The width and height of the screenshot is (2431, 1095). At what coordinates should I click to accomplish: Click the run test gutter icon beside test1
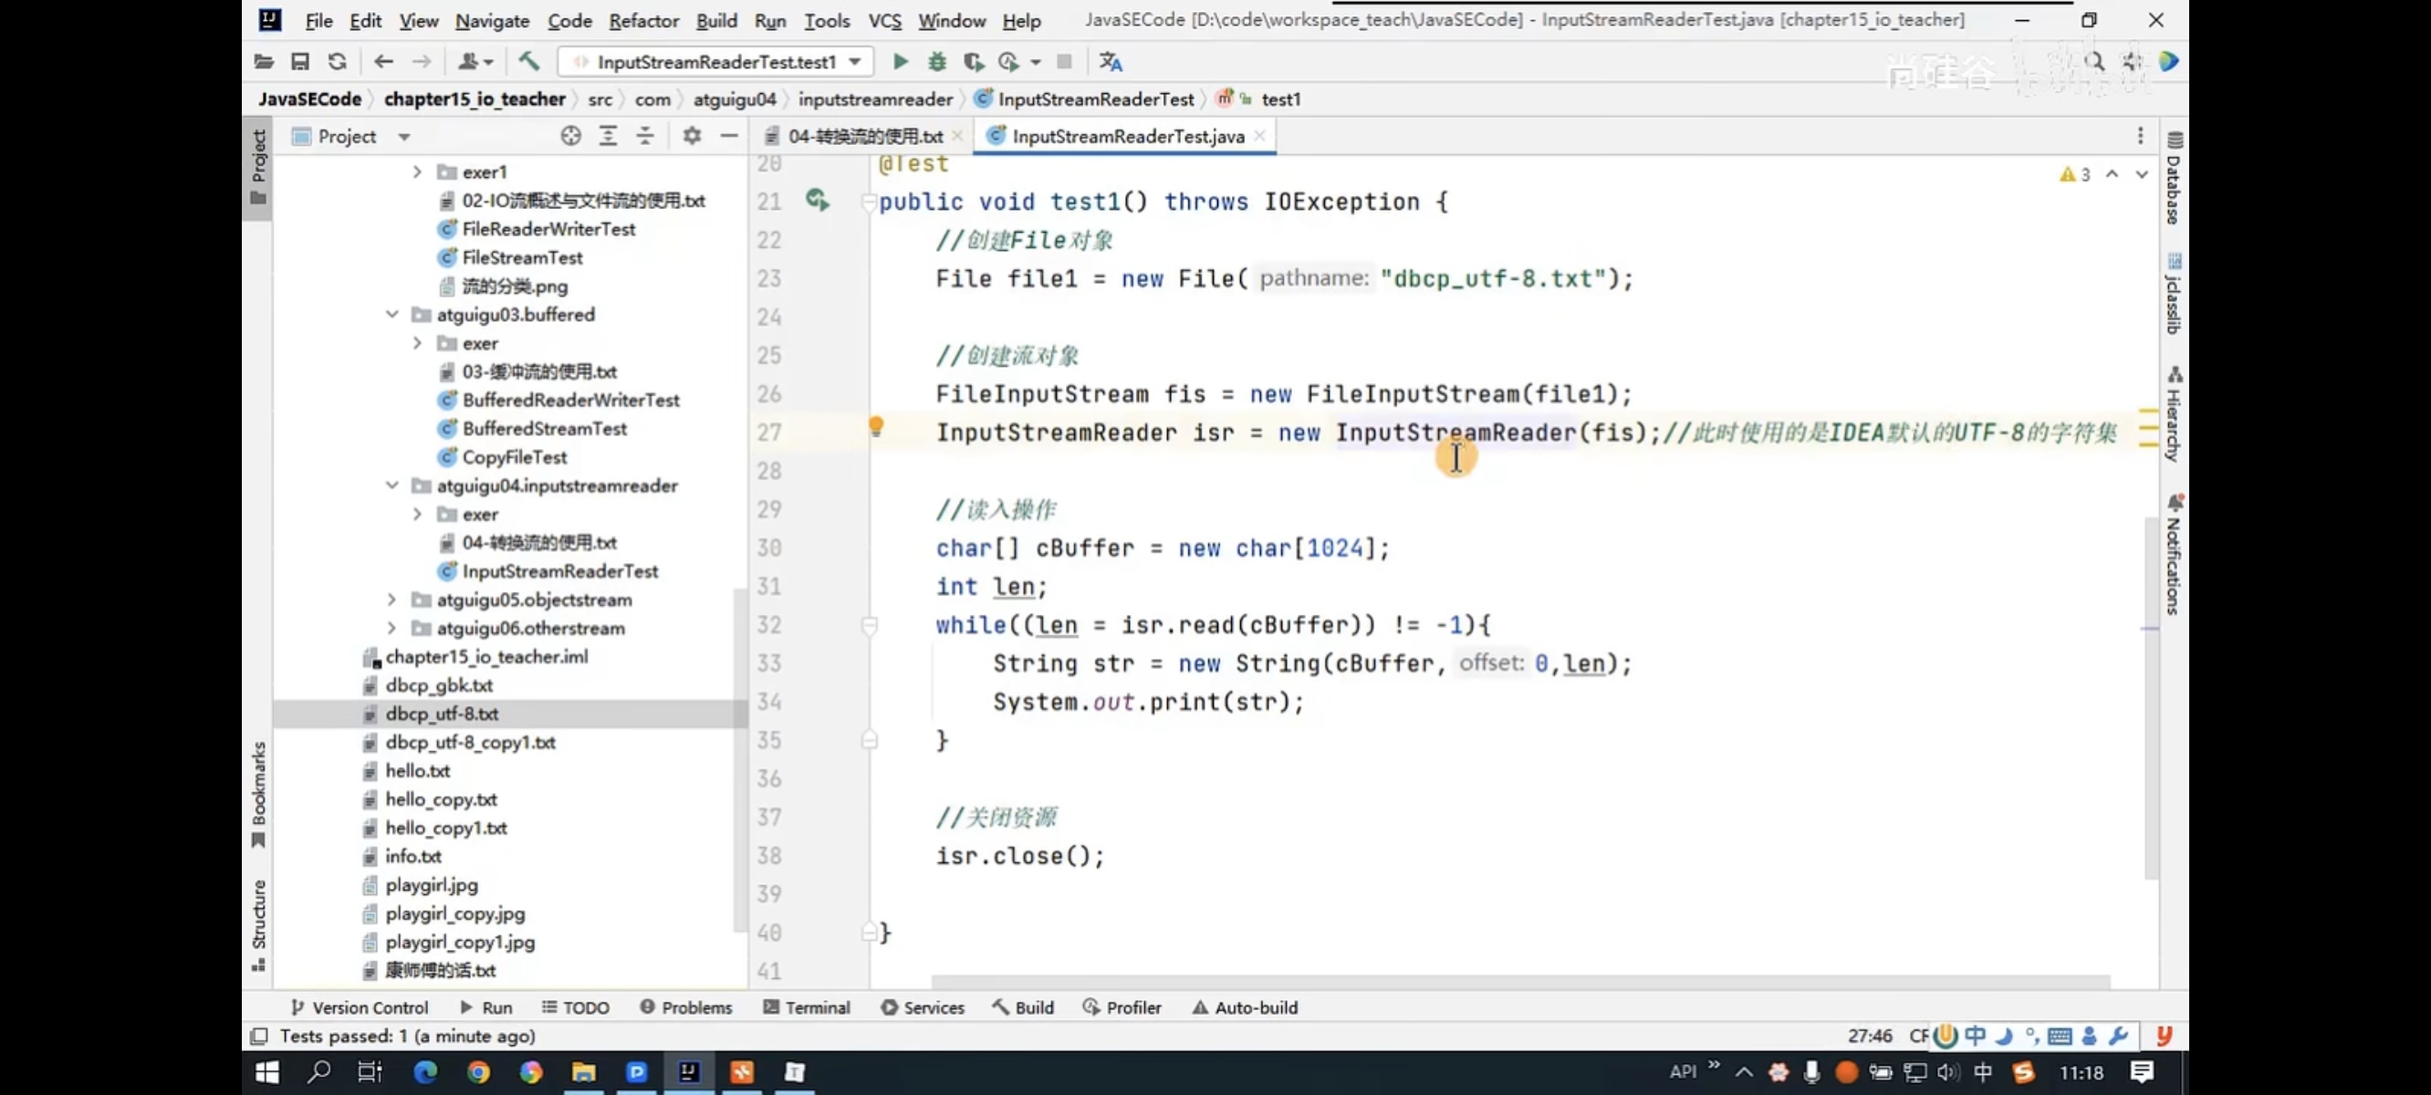pyautogui.click(x=817, y=200)
